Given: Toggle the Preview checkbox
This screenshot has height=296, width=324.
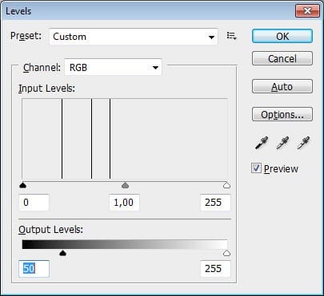Looking at the screenshot, I should (x=256, y=168).
